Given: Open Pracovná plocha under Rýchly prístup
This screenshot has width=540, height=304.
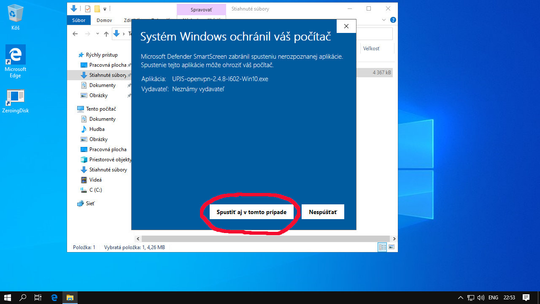Looking at the screenshot, I should point(108,65).
